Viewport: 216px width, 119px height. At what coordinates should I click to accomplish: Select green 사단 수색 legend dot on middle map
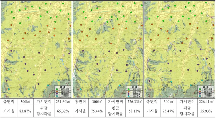point(129,89)
